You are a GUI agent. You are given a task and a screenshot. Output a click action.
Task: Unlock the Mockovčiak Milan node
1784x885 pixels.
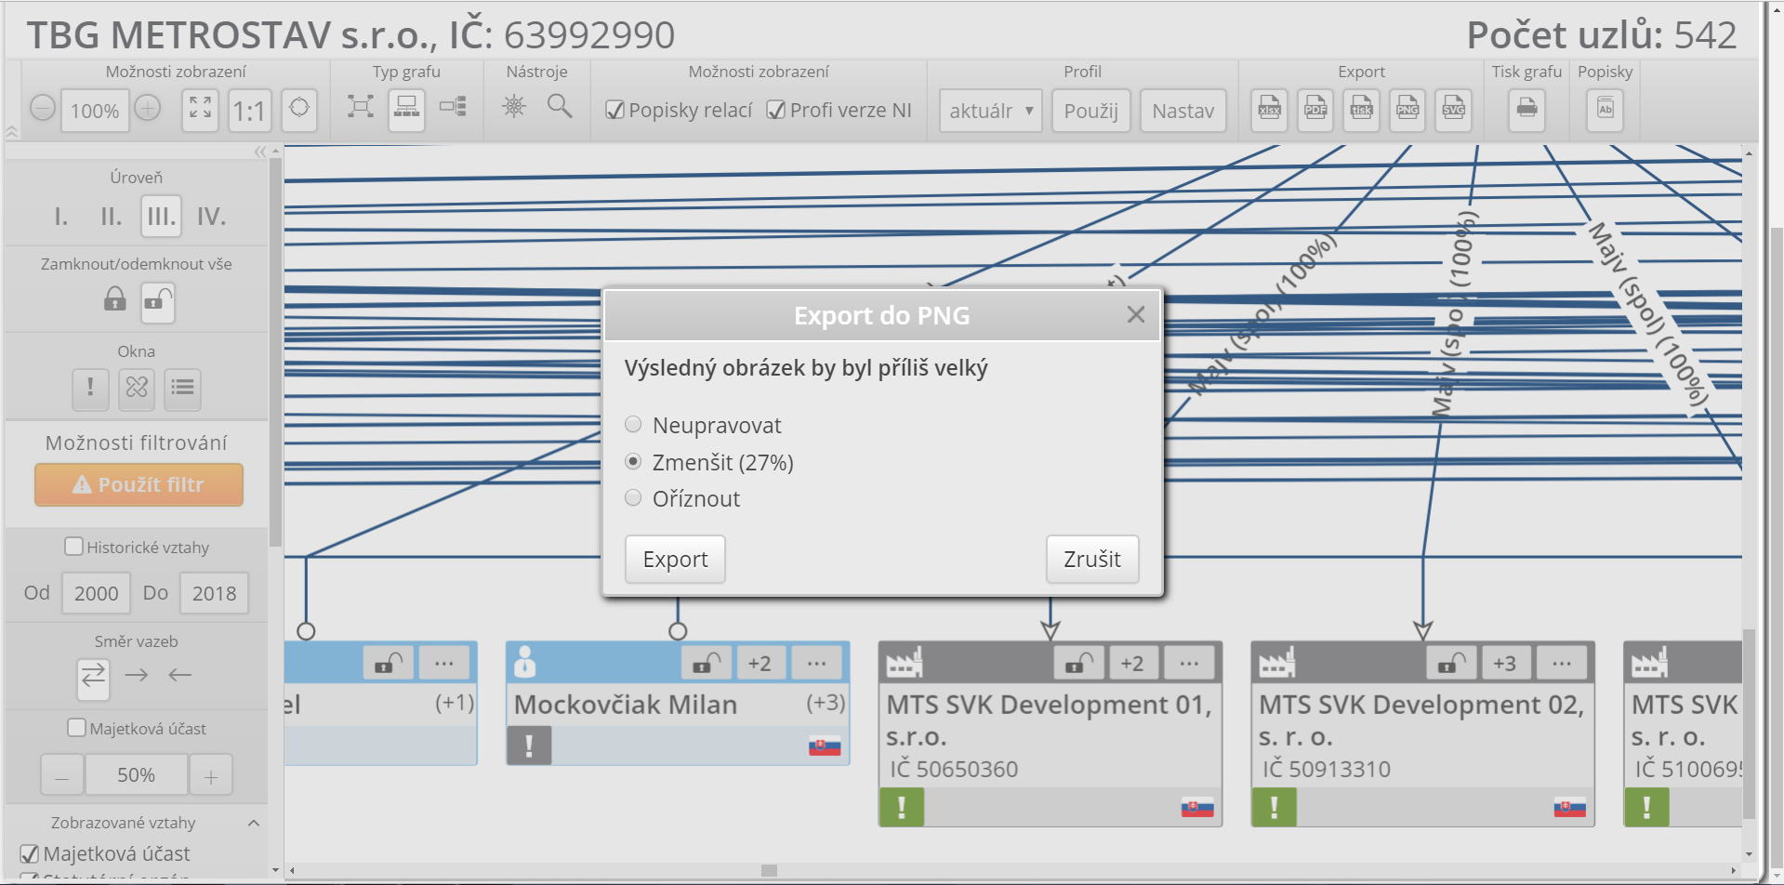pos(706,663)
